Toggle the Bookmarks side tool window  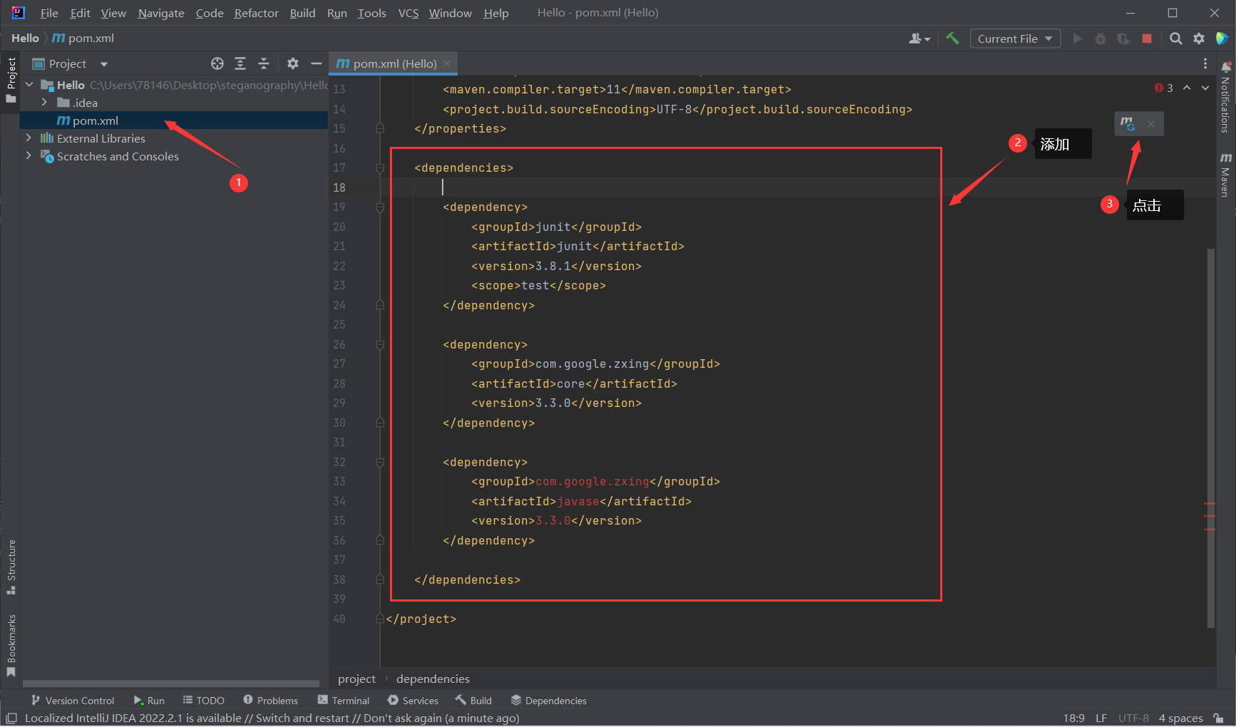coord(11,645)
